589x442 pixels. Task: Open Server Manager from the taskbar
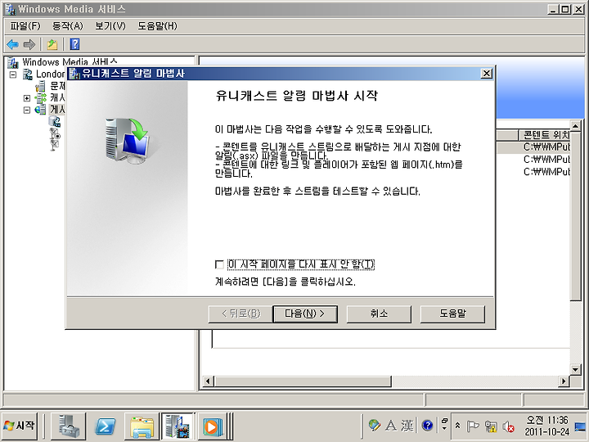tap(69, 426)
